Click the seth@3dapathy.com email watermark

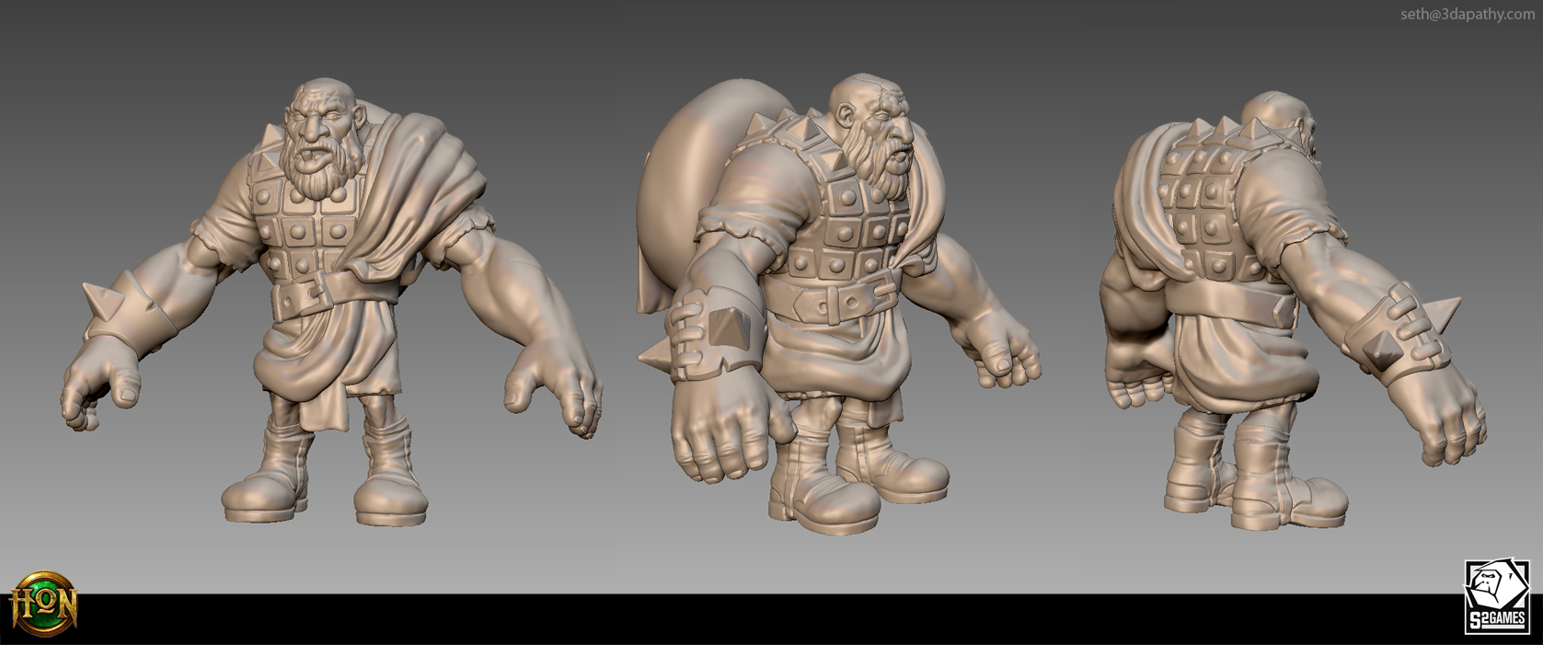pyautogui.click(x=1467, y=14)
